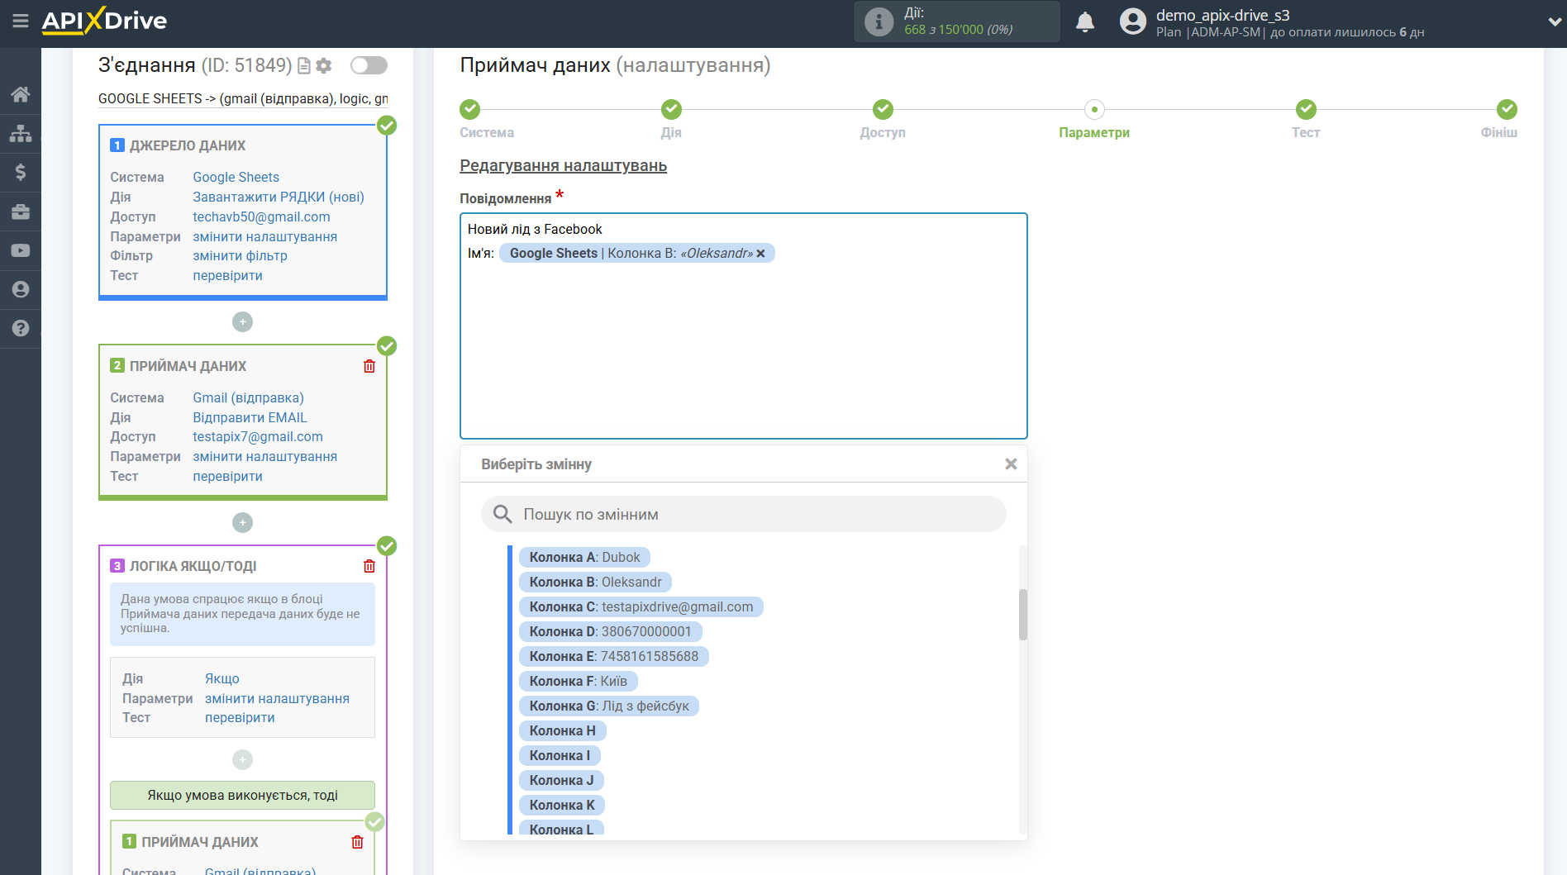Open connections sitemap sidebar icon
Viewport: 1567px width, 875px height.
21,133
